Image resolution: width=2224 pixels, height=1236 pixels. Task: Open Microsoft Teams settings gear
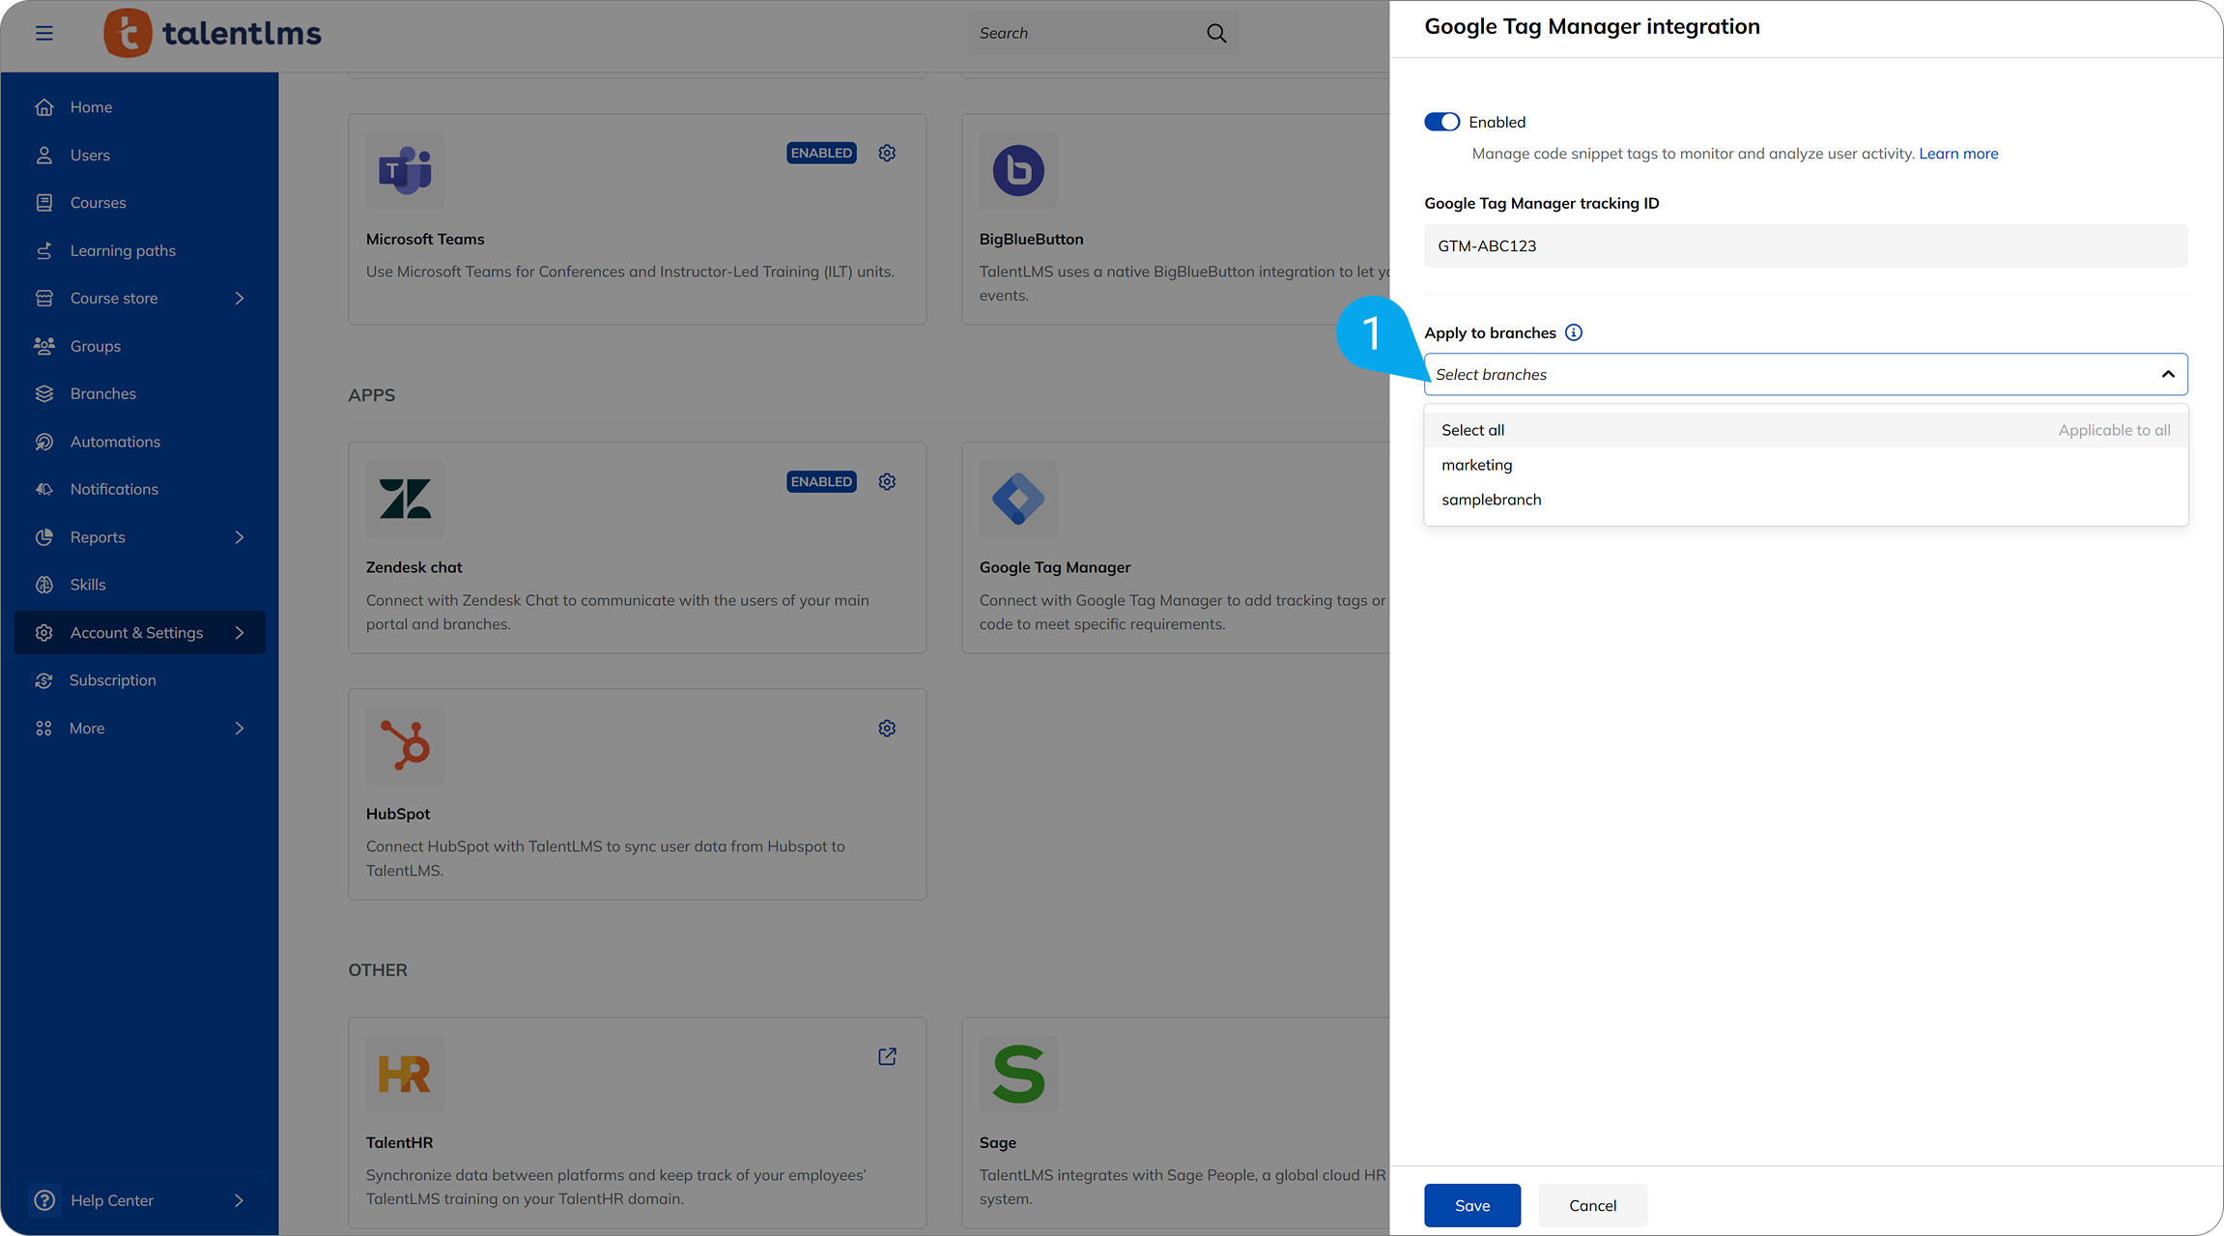(887, 153)
